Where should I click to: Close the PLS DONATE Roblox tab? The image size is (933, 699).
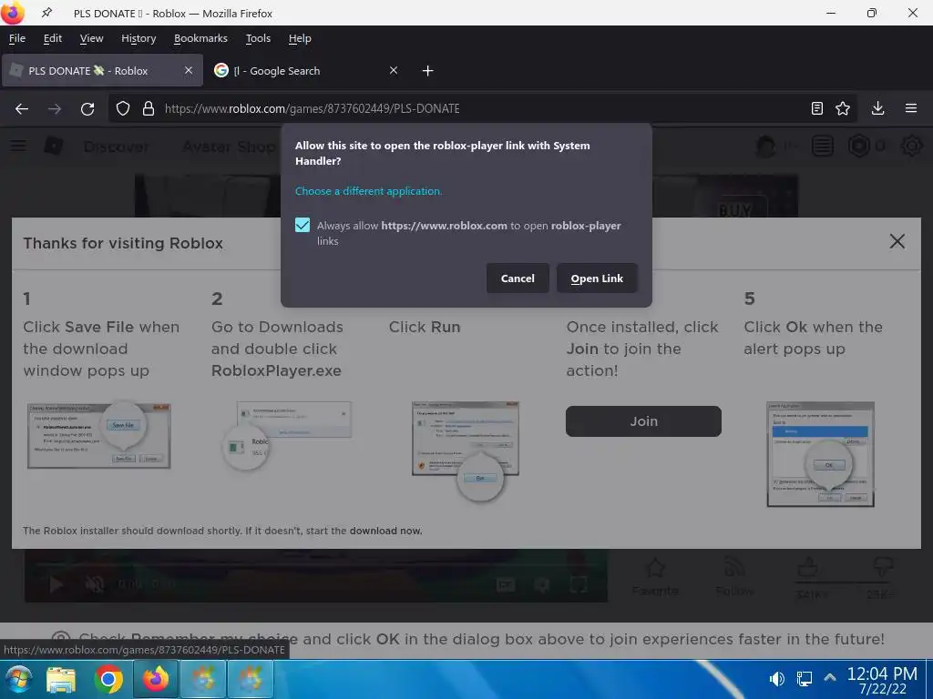point(188,70)
